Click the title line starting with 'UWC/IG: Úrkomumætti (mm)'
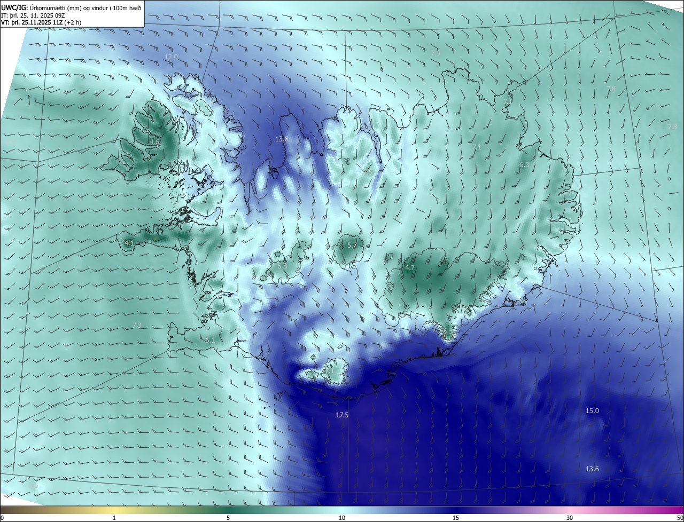The height and width of the screenshot is (522, 684). click(x=71, y=8)
